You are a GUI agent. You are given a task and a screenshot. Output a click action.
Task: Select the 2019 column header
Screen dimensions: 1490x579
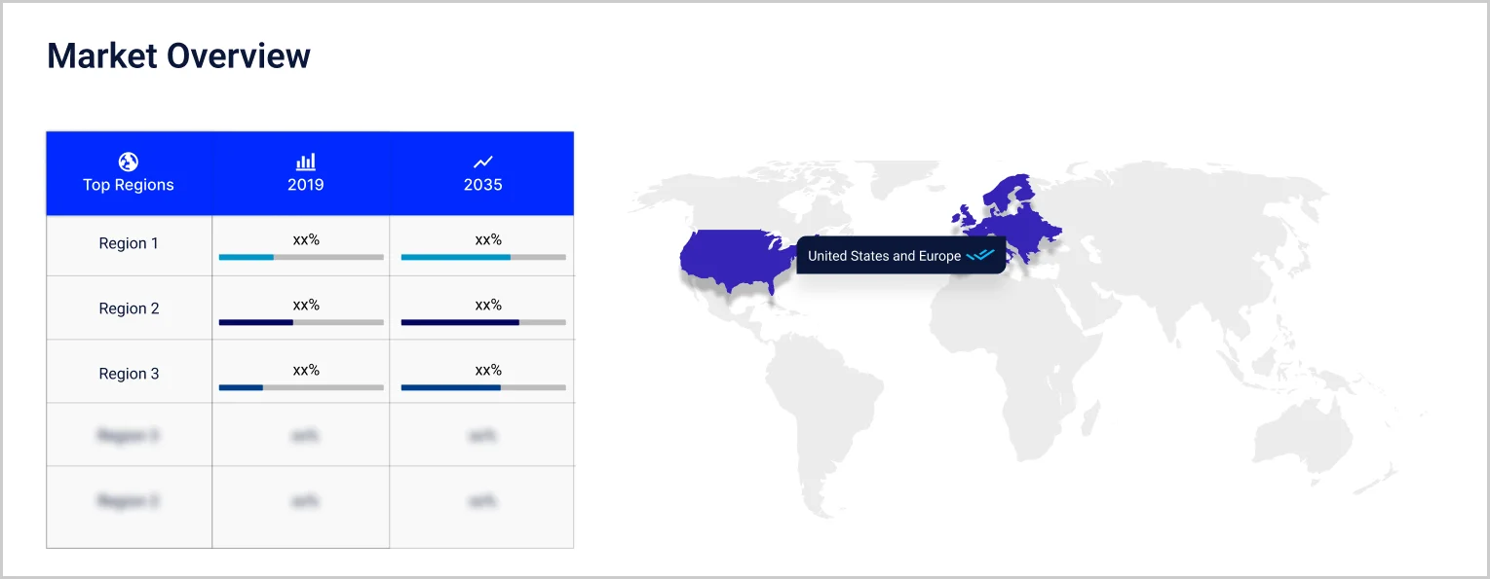305,185
